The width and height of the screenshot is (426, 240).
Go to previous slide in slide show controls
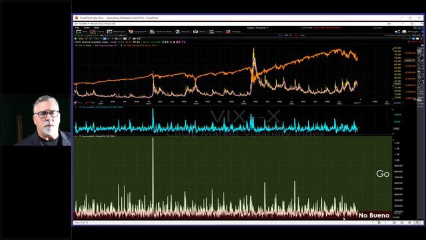373,223
